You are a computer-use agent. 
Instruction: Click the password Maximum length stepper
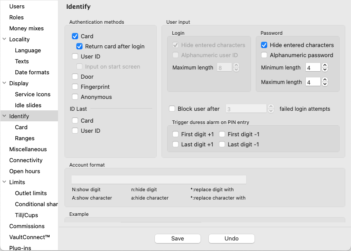coord(325,82)
